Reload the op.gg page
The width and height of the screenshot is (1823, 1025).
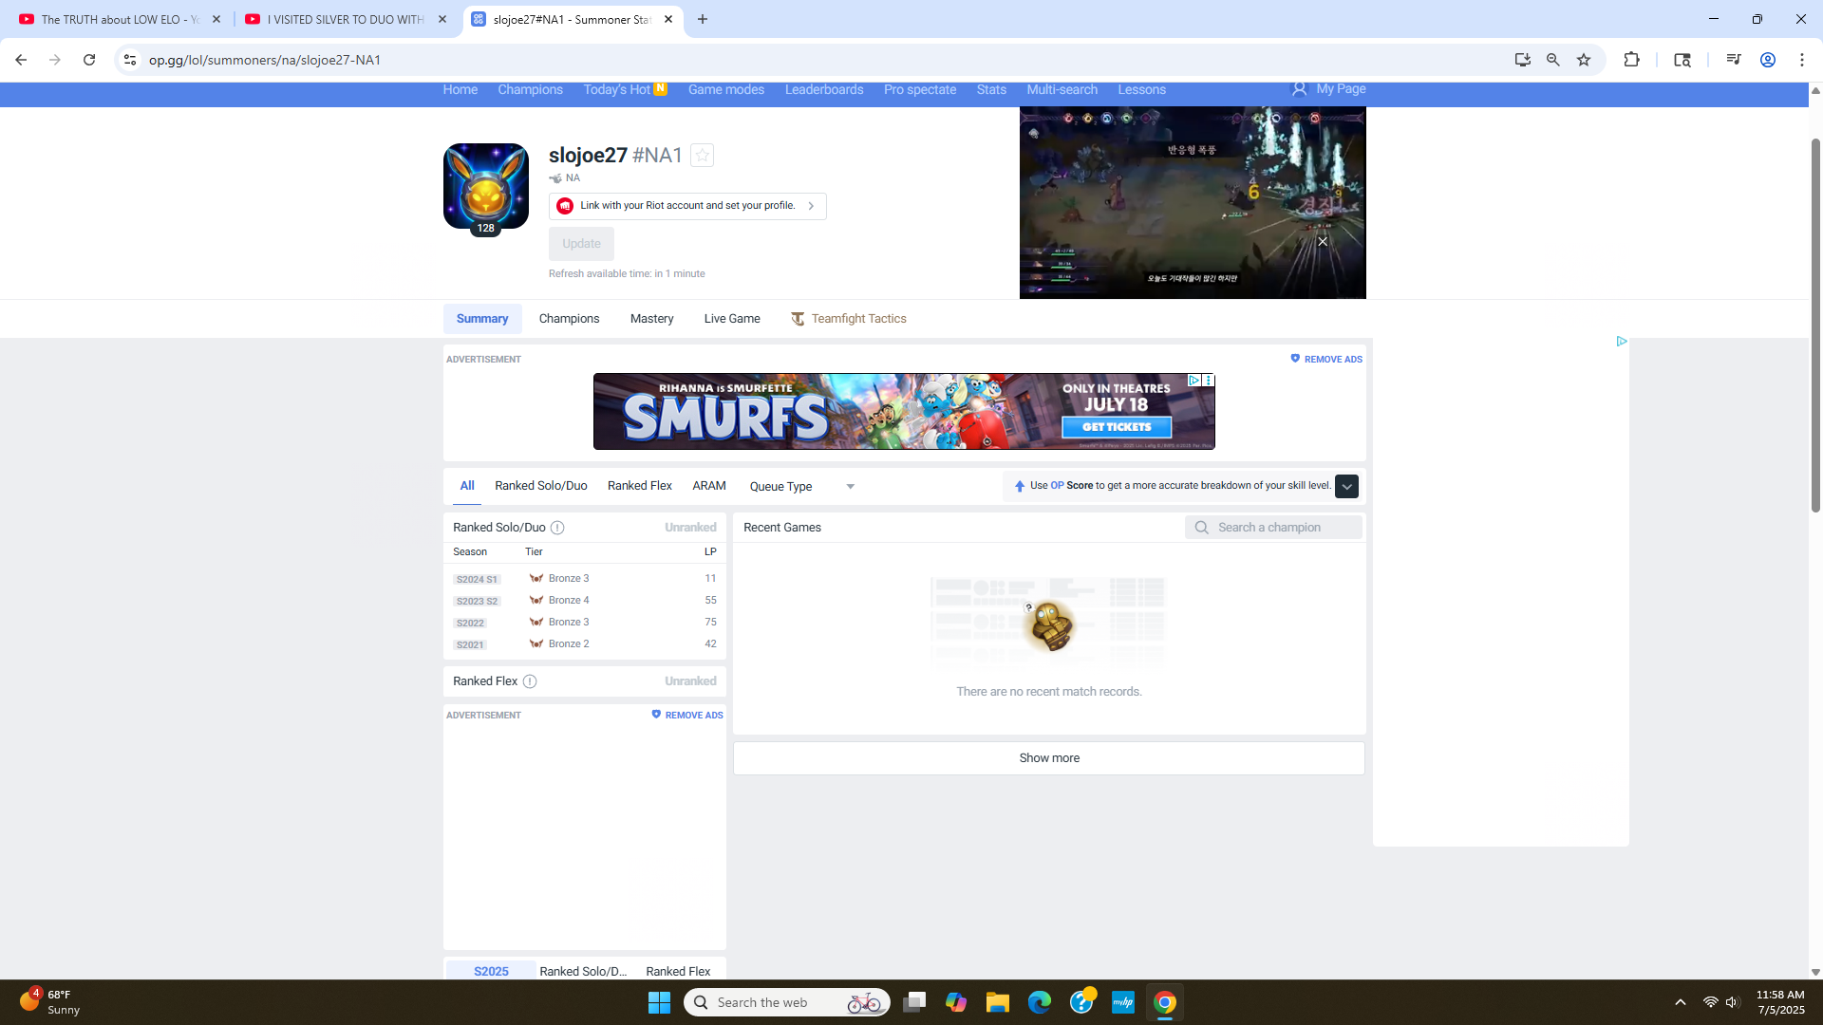(89, 60)
